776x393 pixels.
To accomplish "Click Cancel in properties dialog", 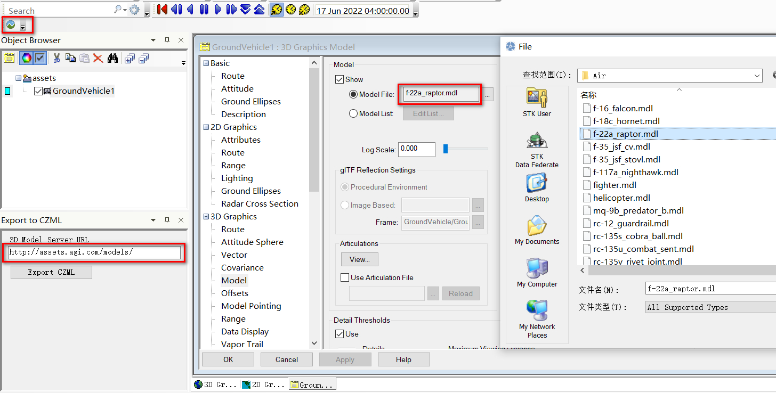I will point(287,359).
